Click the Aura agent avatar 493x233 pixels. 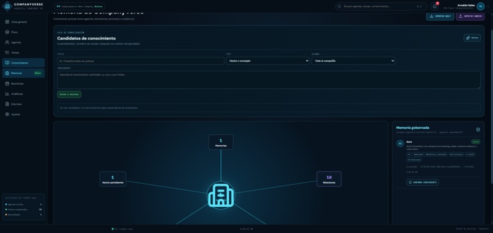tap(400, 143)
